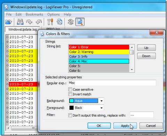The image size is (167, 136).
Task: Open the Help menu
Action: tap(67, 14)
